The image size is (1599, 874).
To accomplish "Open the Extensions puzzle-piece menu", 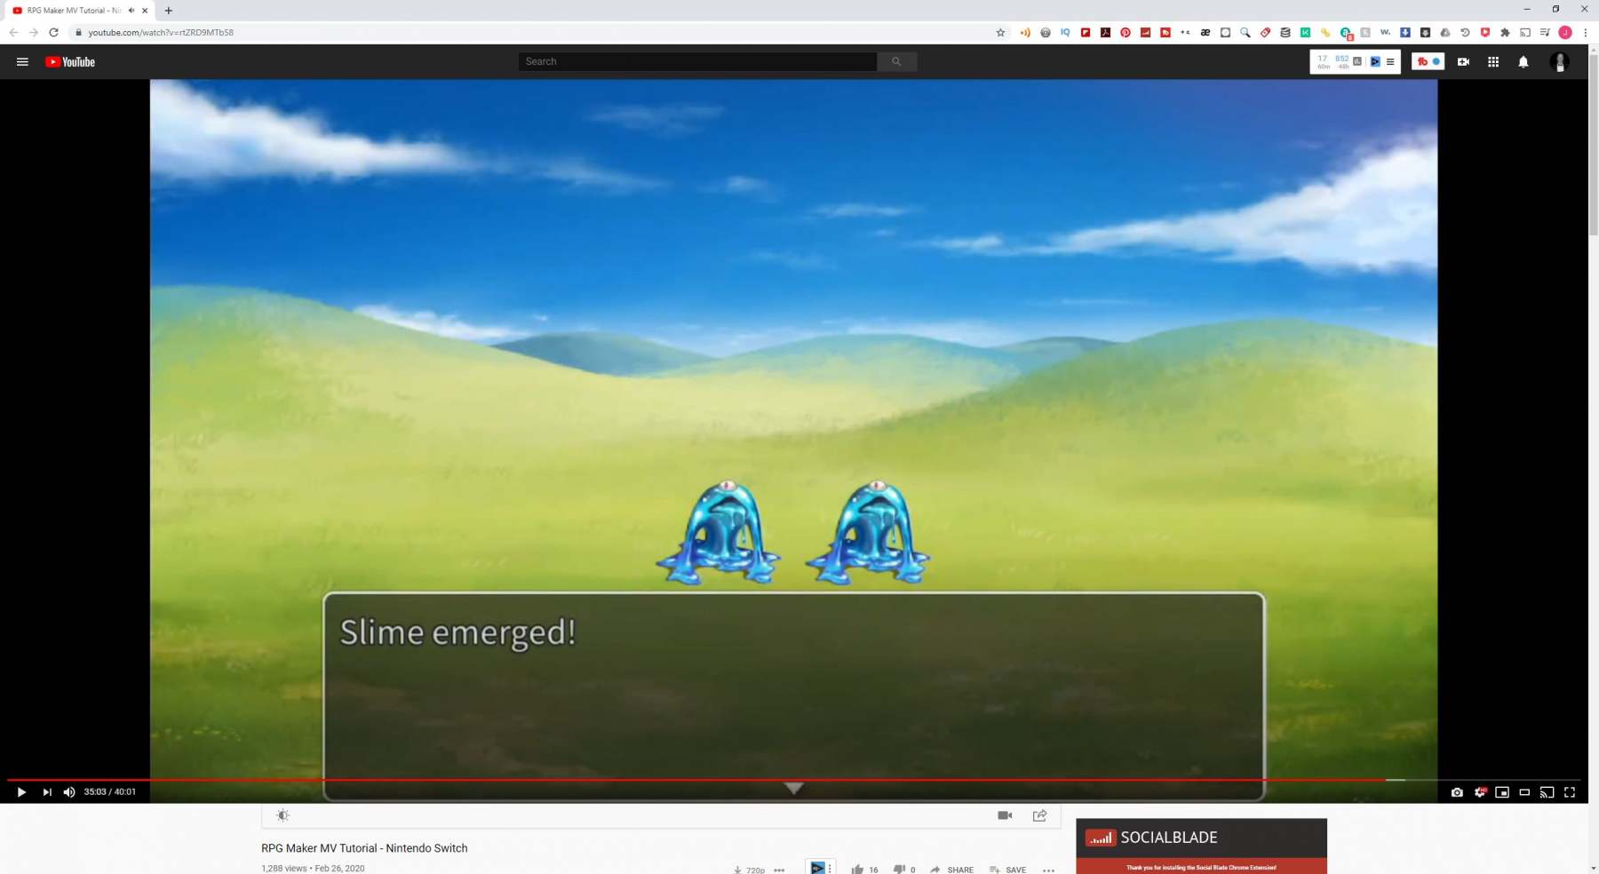I will [1505, 32].
